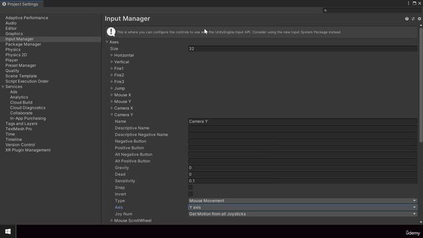The height and width of the screenshot is (238, 423).
Task: Click the search magnifier icon
Action: (325, 11)
